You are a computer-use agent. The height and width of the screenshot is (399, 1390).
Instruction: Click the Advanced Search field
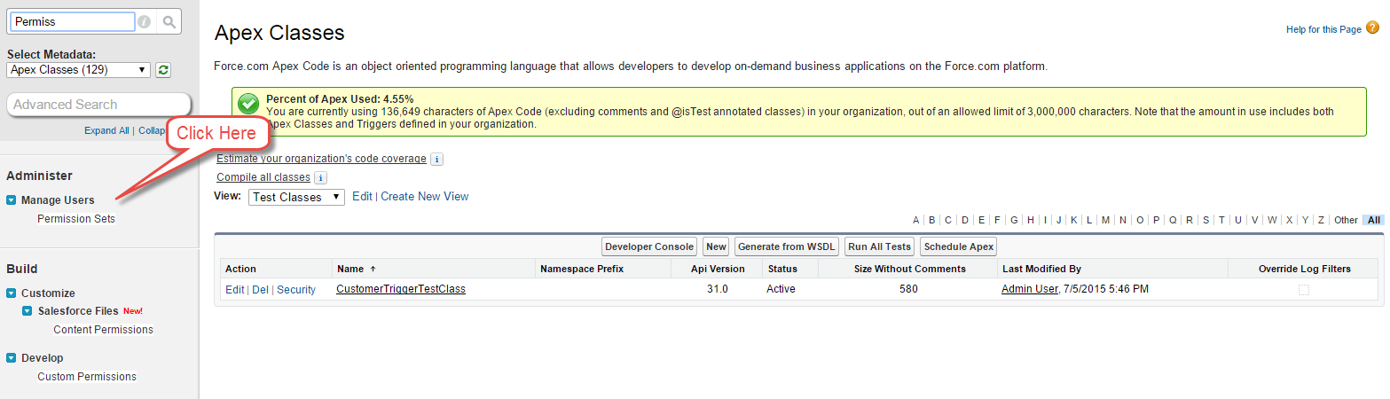98,105
